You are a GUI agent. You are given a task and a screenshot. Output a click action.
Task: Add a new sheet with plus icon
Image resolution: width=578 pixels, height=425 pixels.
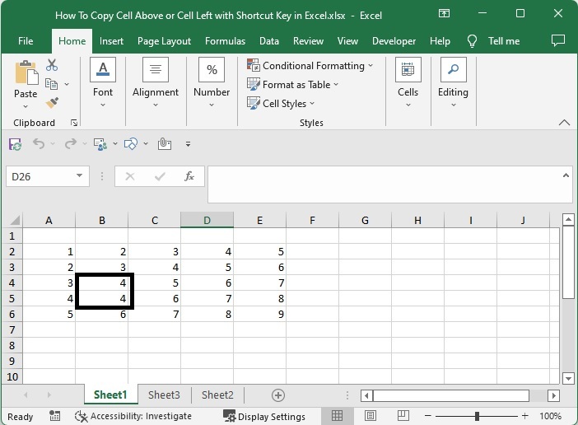(x=278, y=395)
